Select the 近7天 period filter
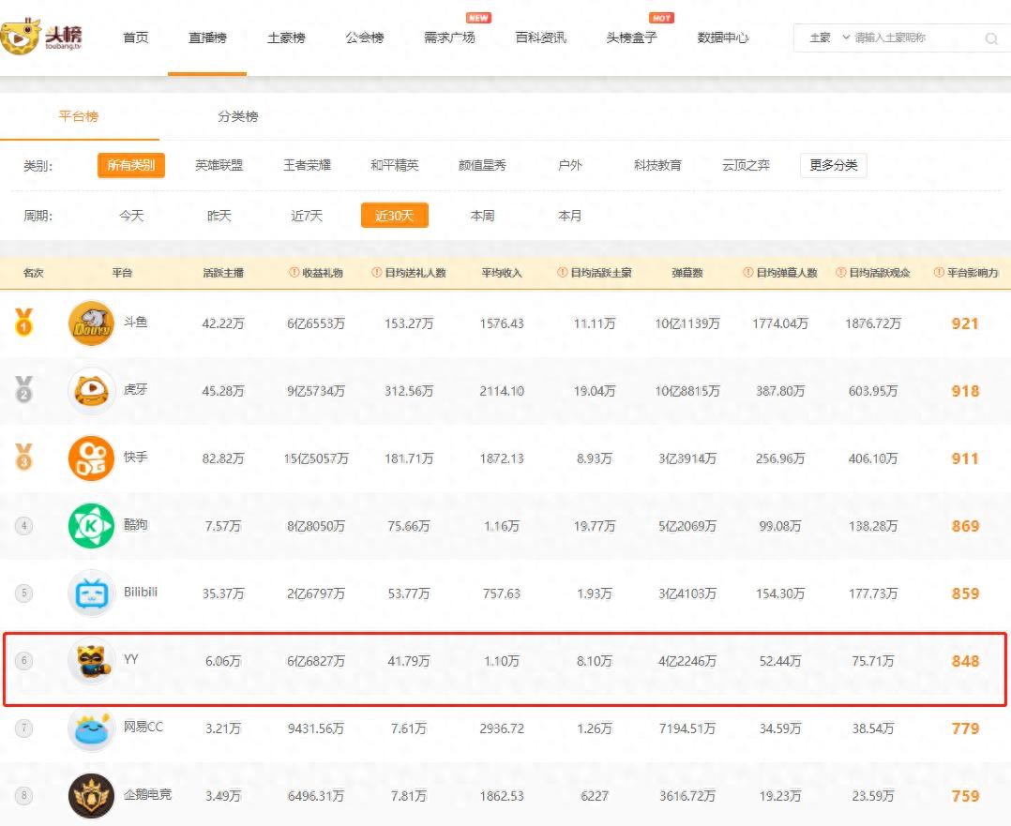 pos(307,216)
